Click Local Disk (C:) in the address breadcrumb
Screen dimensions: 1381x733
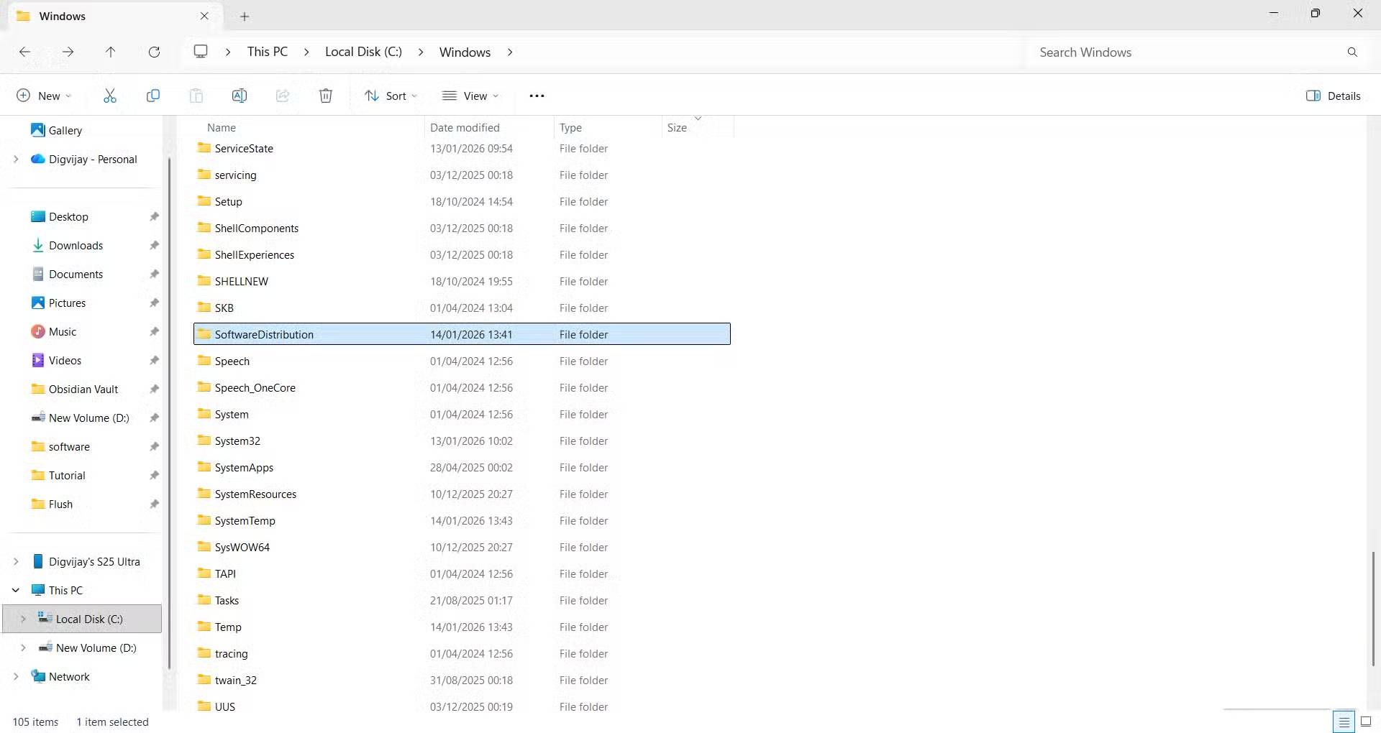(363, 52)
